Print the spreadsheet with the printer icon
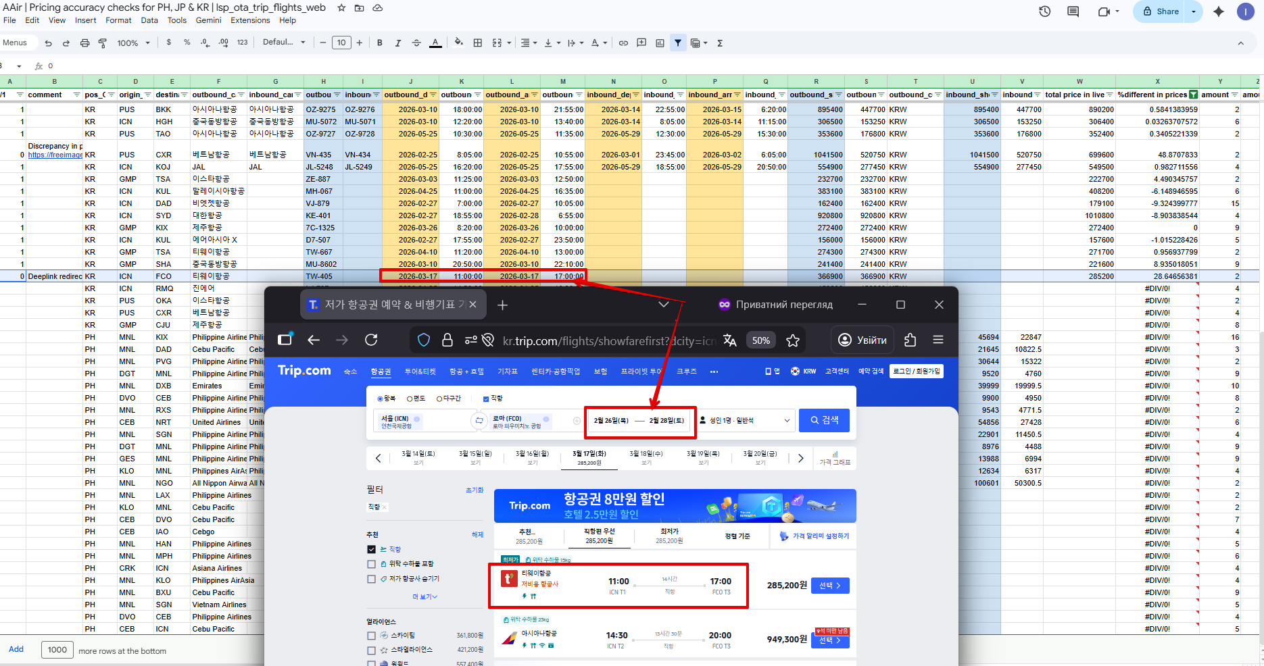This screenshot has height=666, width=1264. 84,43
